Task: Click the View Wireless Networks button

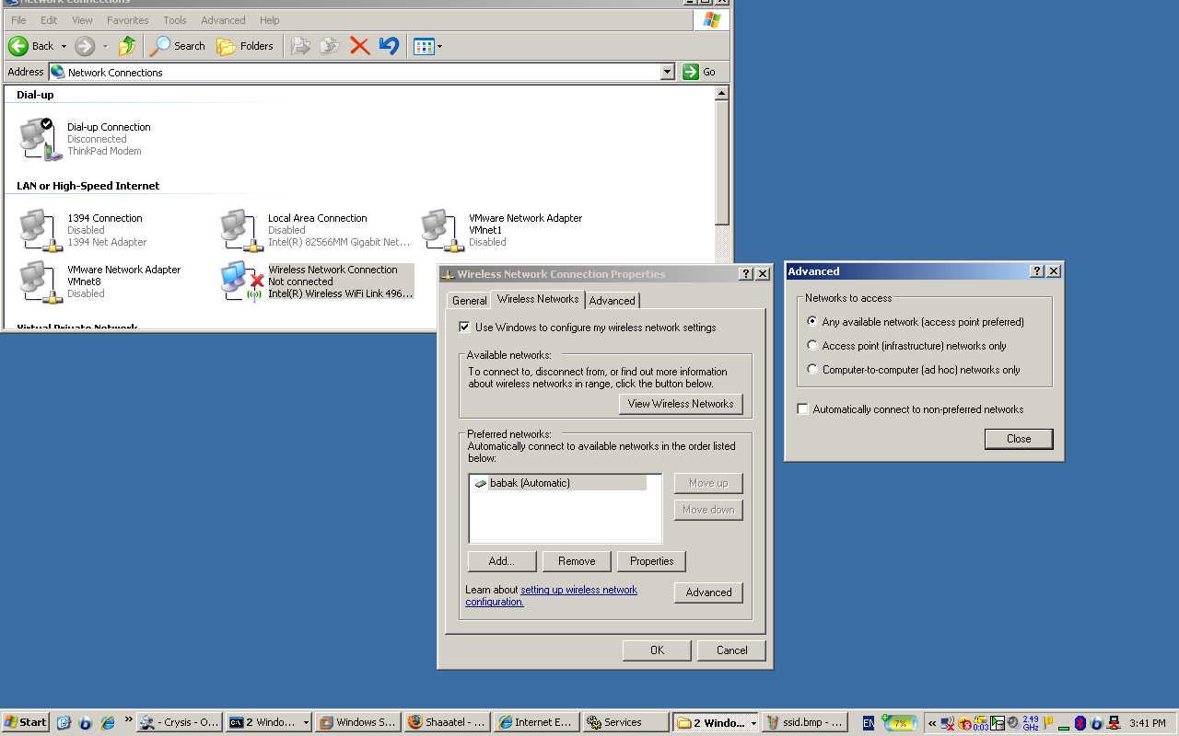Action: coord(681,404)
